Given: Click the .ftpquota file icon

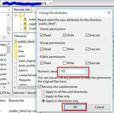Looking at the screenshot, I should point(16,80).
